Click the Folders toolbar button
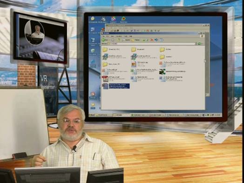Screen dimensions: 244x183 pos(136,40)
